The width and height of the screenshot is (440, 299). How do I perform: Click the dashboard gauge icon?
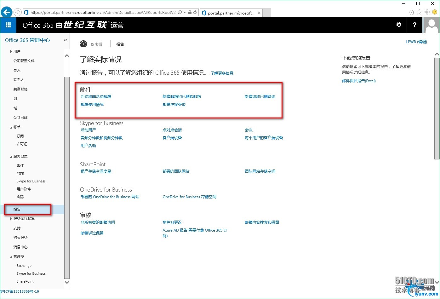point(83,44)
